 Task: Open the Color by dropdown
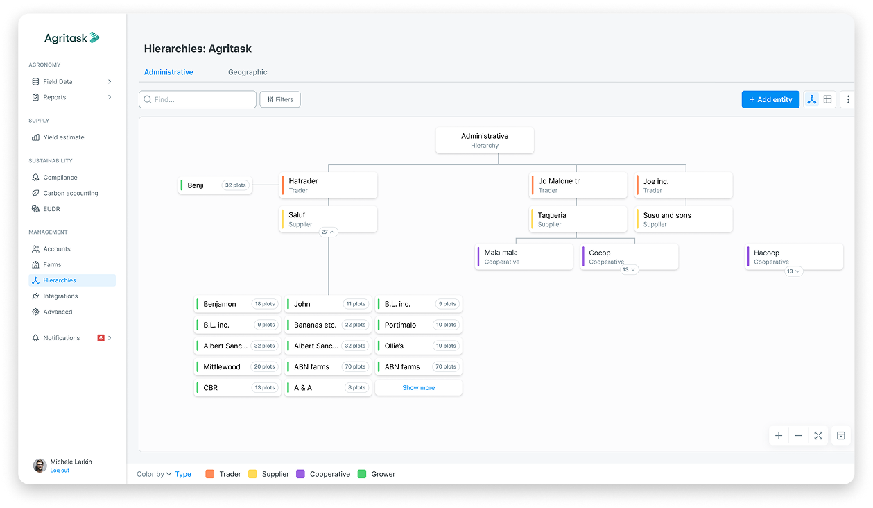pyautogui.click(x=154, y=474)
